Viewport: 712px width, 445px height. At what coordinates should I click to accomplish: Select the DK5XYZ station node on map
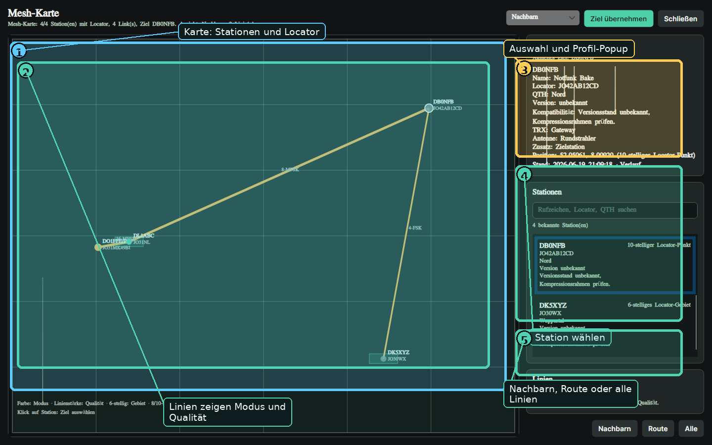pos(383,358)
